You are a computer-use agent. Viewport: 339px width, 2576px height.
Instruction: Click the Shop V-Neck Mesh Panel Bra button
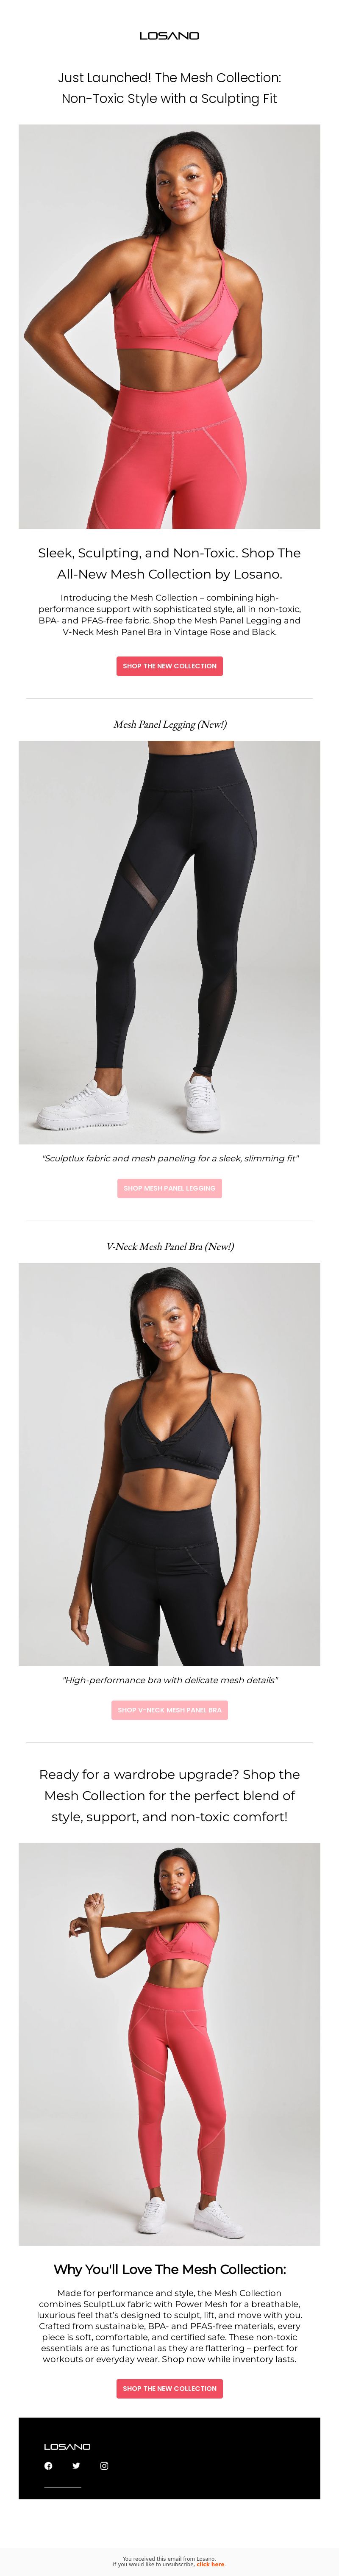[x=169, y=1710]
